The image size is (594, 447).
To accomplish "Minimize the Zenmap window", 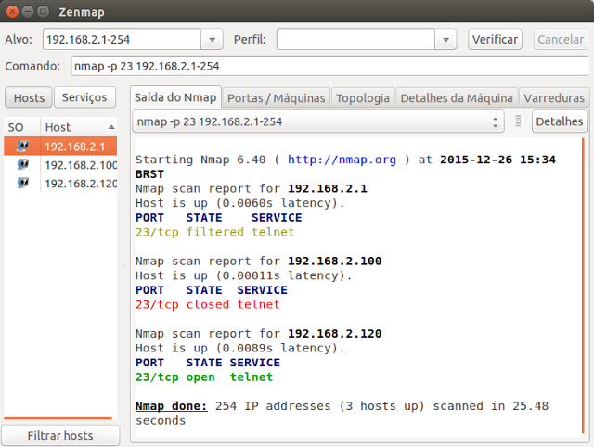I will pos(28,12).
